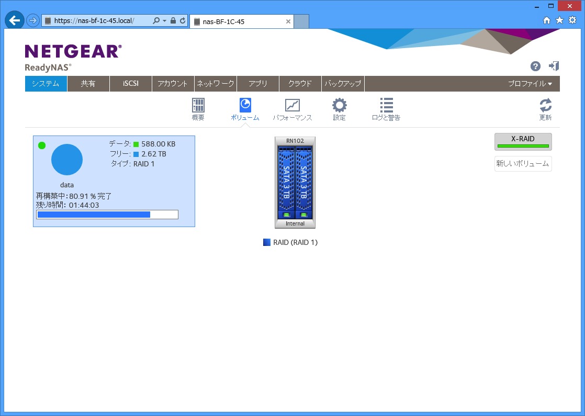
Task: Open the help question mark icon
Action: [x=535, y=66]
